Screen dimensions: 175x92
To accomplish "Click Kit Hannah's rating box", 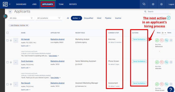I will point(16,40).
